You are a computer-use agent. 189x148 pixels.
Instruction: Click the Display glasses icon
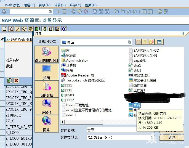24,29
